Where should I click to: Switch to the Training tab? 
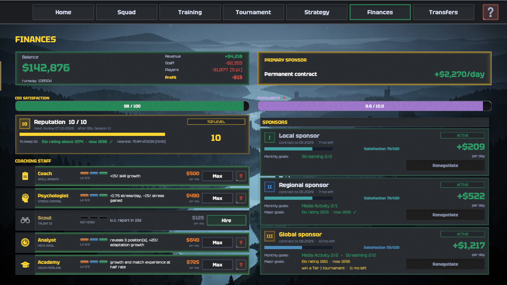(190, 12)
